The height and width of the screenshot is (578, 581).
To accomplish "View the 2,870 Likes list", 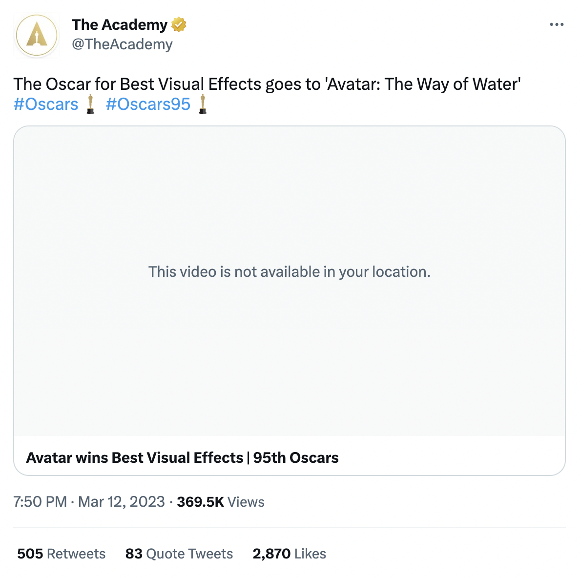I will click(x=290, y=554).
